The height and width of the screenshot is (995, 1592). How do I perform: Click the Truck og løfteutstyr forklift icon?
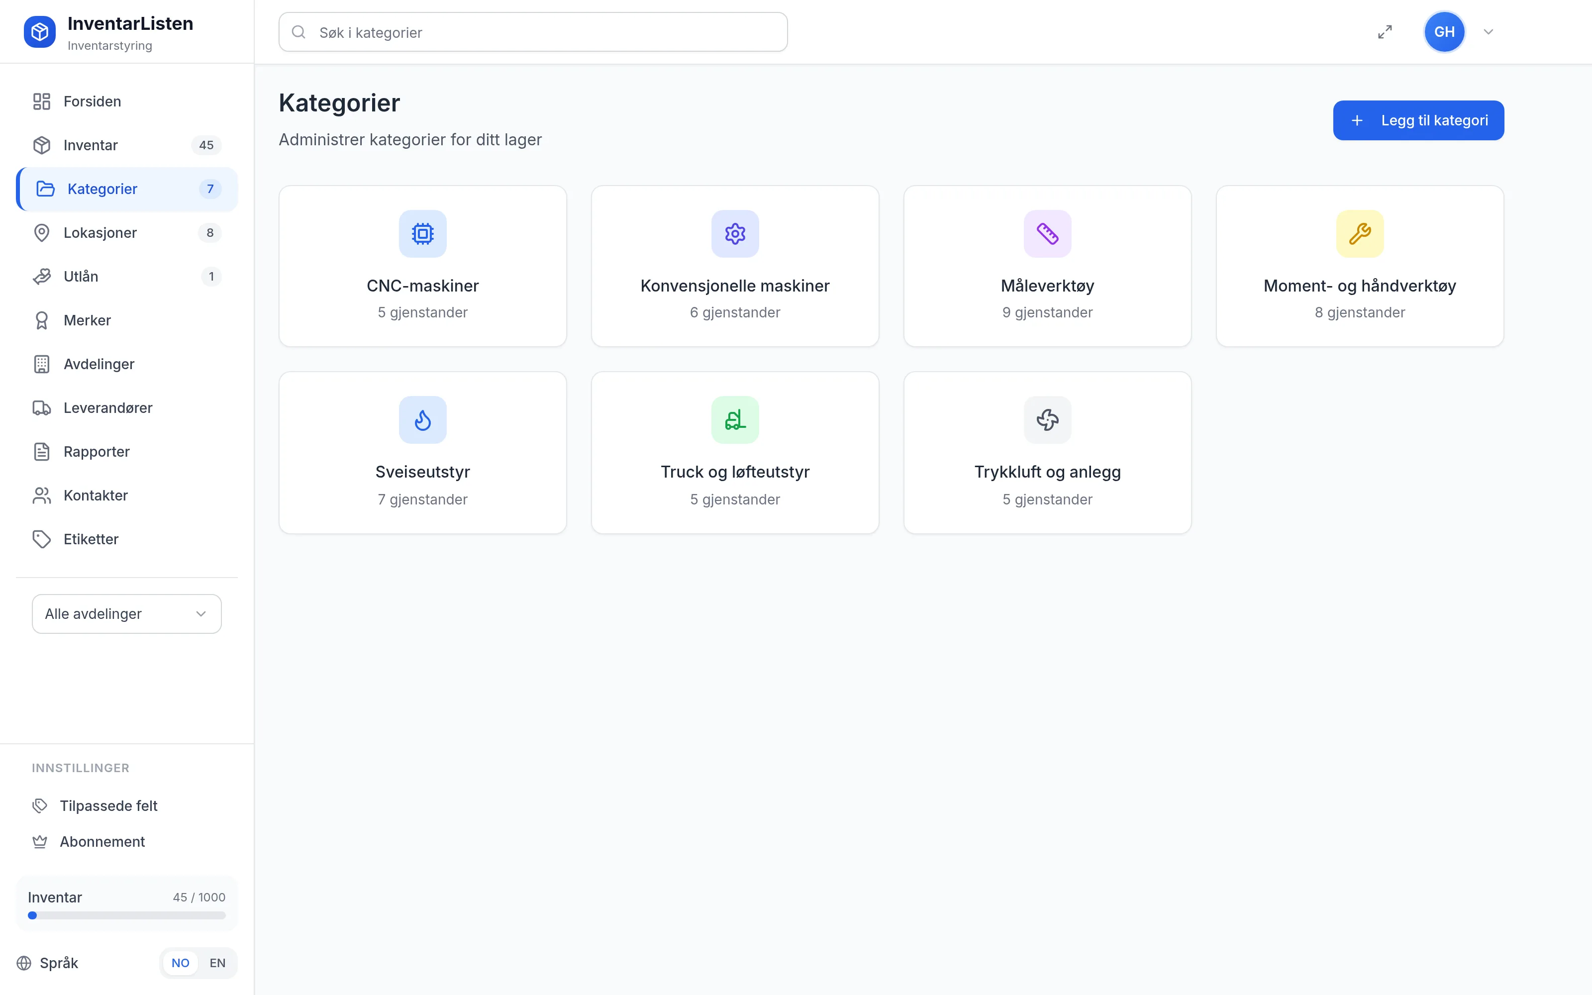[735, 420]
